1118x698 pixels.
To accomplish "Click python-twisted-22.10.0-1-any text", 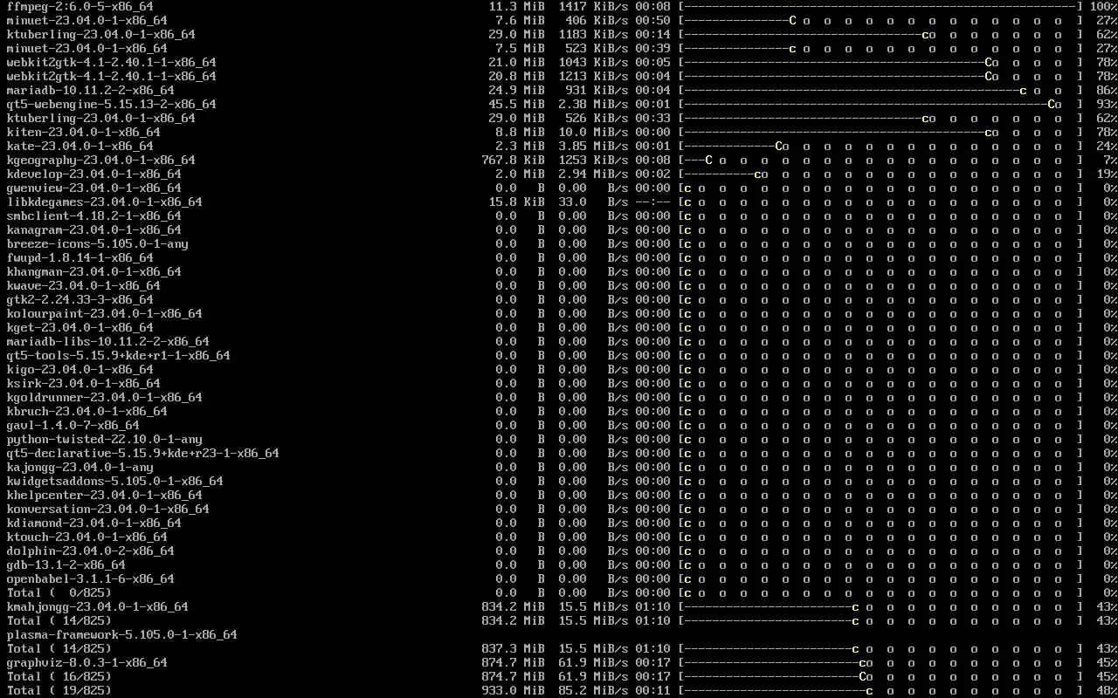I will (x=104, y=439).
